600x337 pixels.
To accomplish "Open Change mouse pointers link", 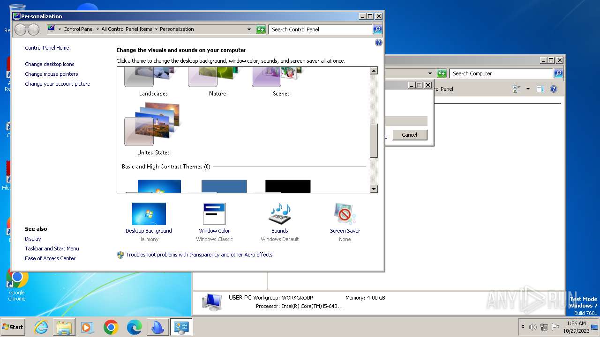I will click(x=52, y=74).
